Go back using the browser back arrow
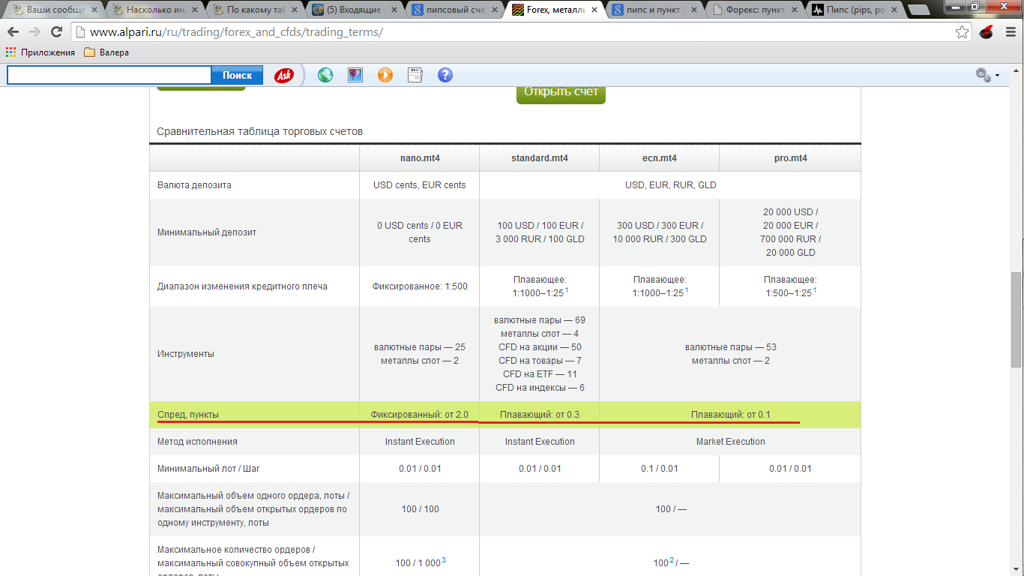 point(13,32)
